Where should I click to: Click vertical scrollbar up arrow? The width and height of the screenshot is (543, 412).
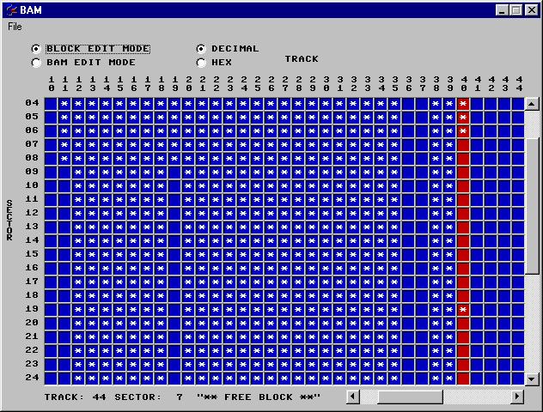[532, 104]
